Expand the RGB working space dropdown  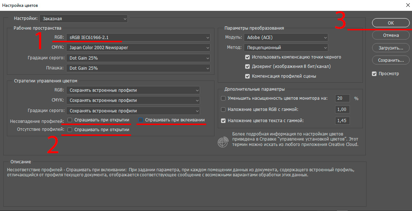(138, 37)
